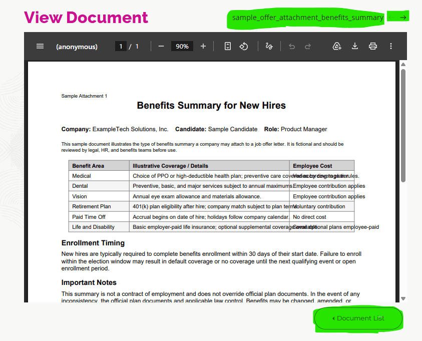Image resolution: width=422 pixels, height=341 pixels.
Task: Click the vertical scrollbar thumb
Action: pos(403,126)
